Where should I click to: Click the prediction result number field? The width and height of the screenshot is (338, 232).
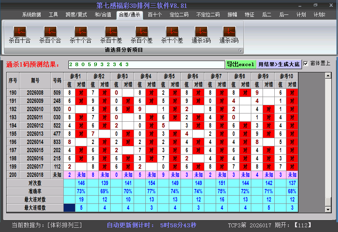146,64
